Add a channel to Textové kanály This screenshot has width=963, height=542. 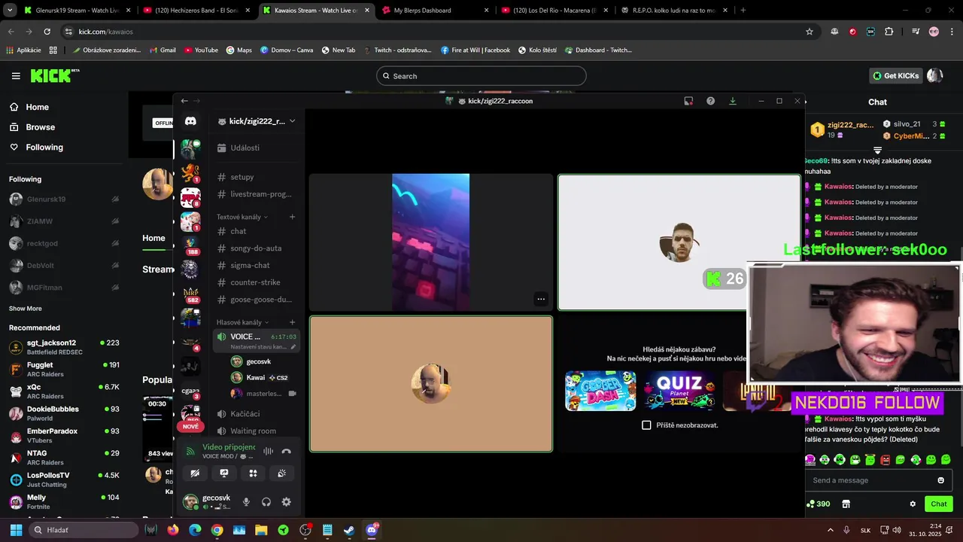click(292, 217)
